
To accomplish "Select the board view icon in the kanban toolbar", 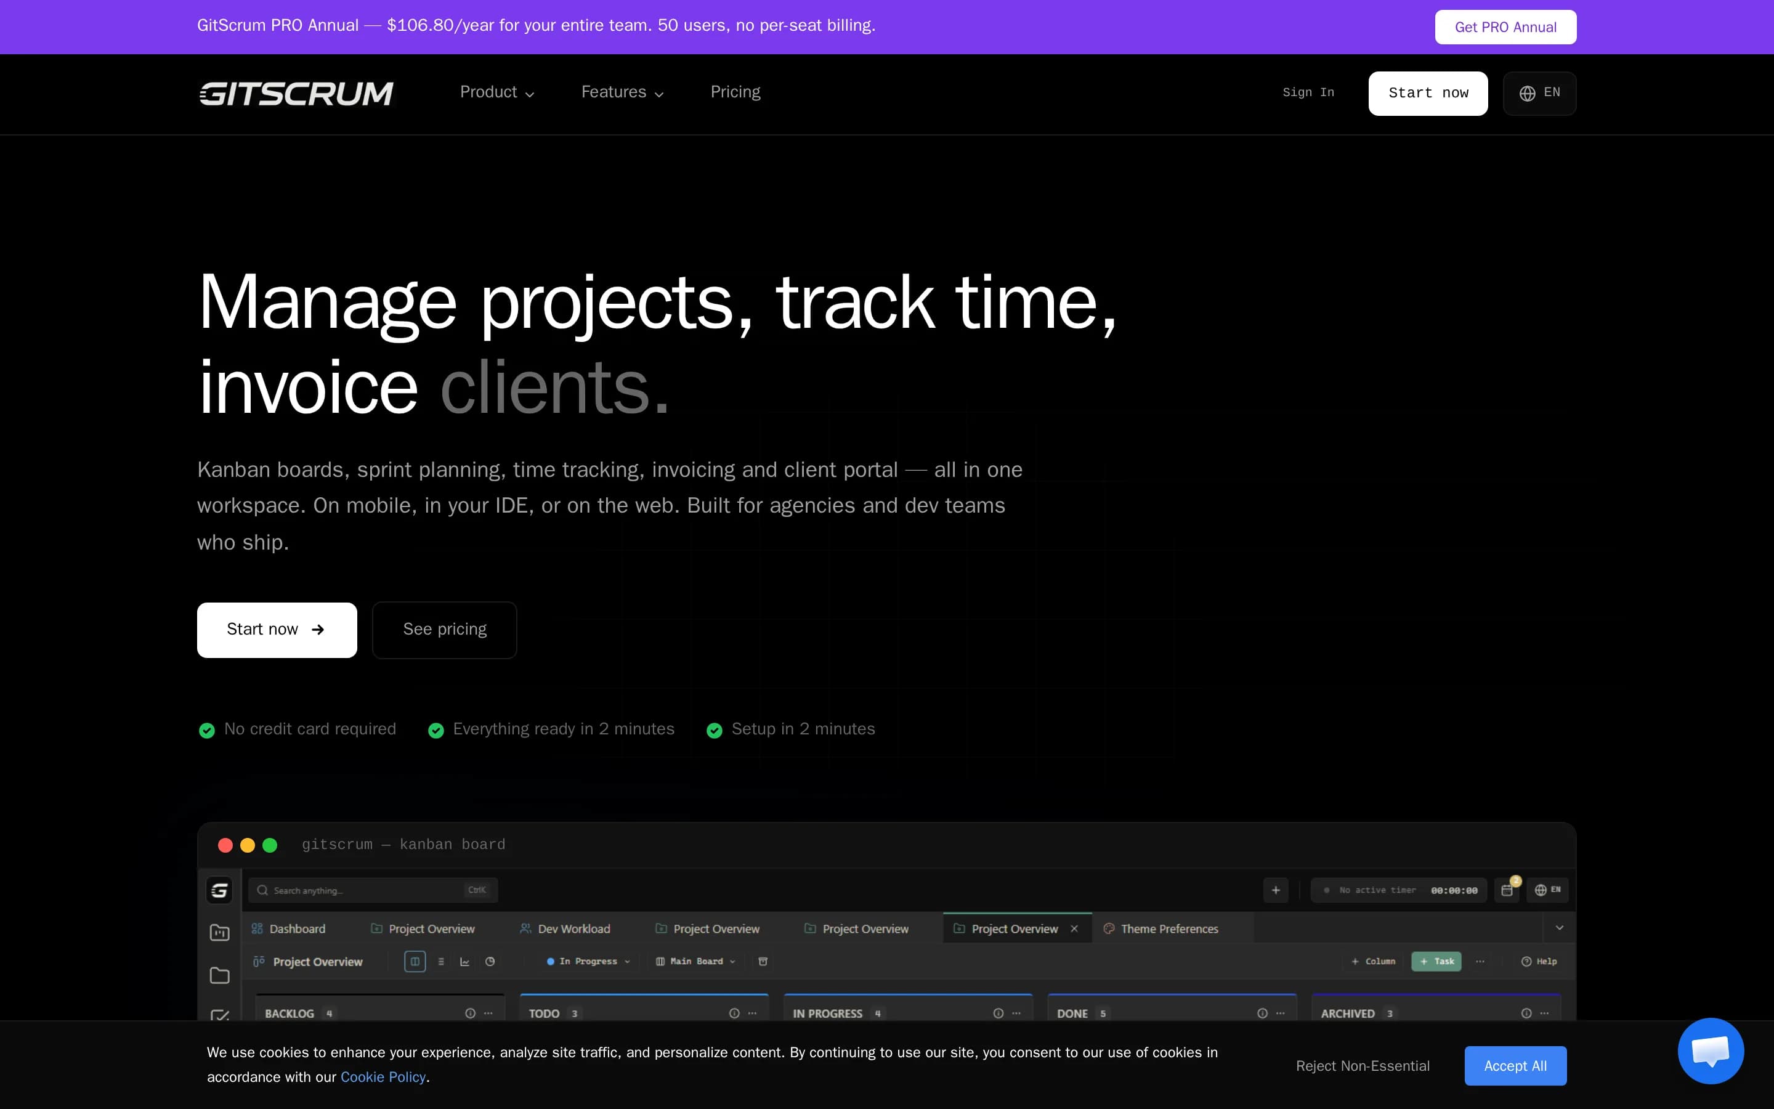I will pyautogui.click(x=415, y=961).
